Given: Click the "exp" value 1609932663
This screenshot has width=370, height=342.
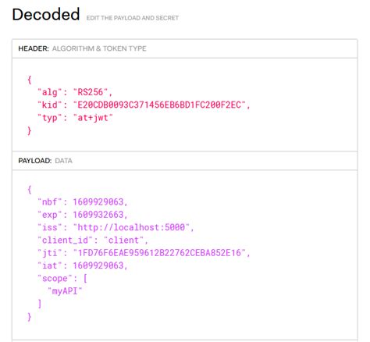Looking at the screenshot, I should click(x=98, y=215).
